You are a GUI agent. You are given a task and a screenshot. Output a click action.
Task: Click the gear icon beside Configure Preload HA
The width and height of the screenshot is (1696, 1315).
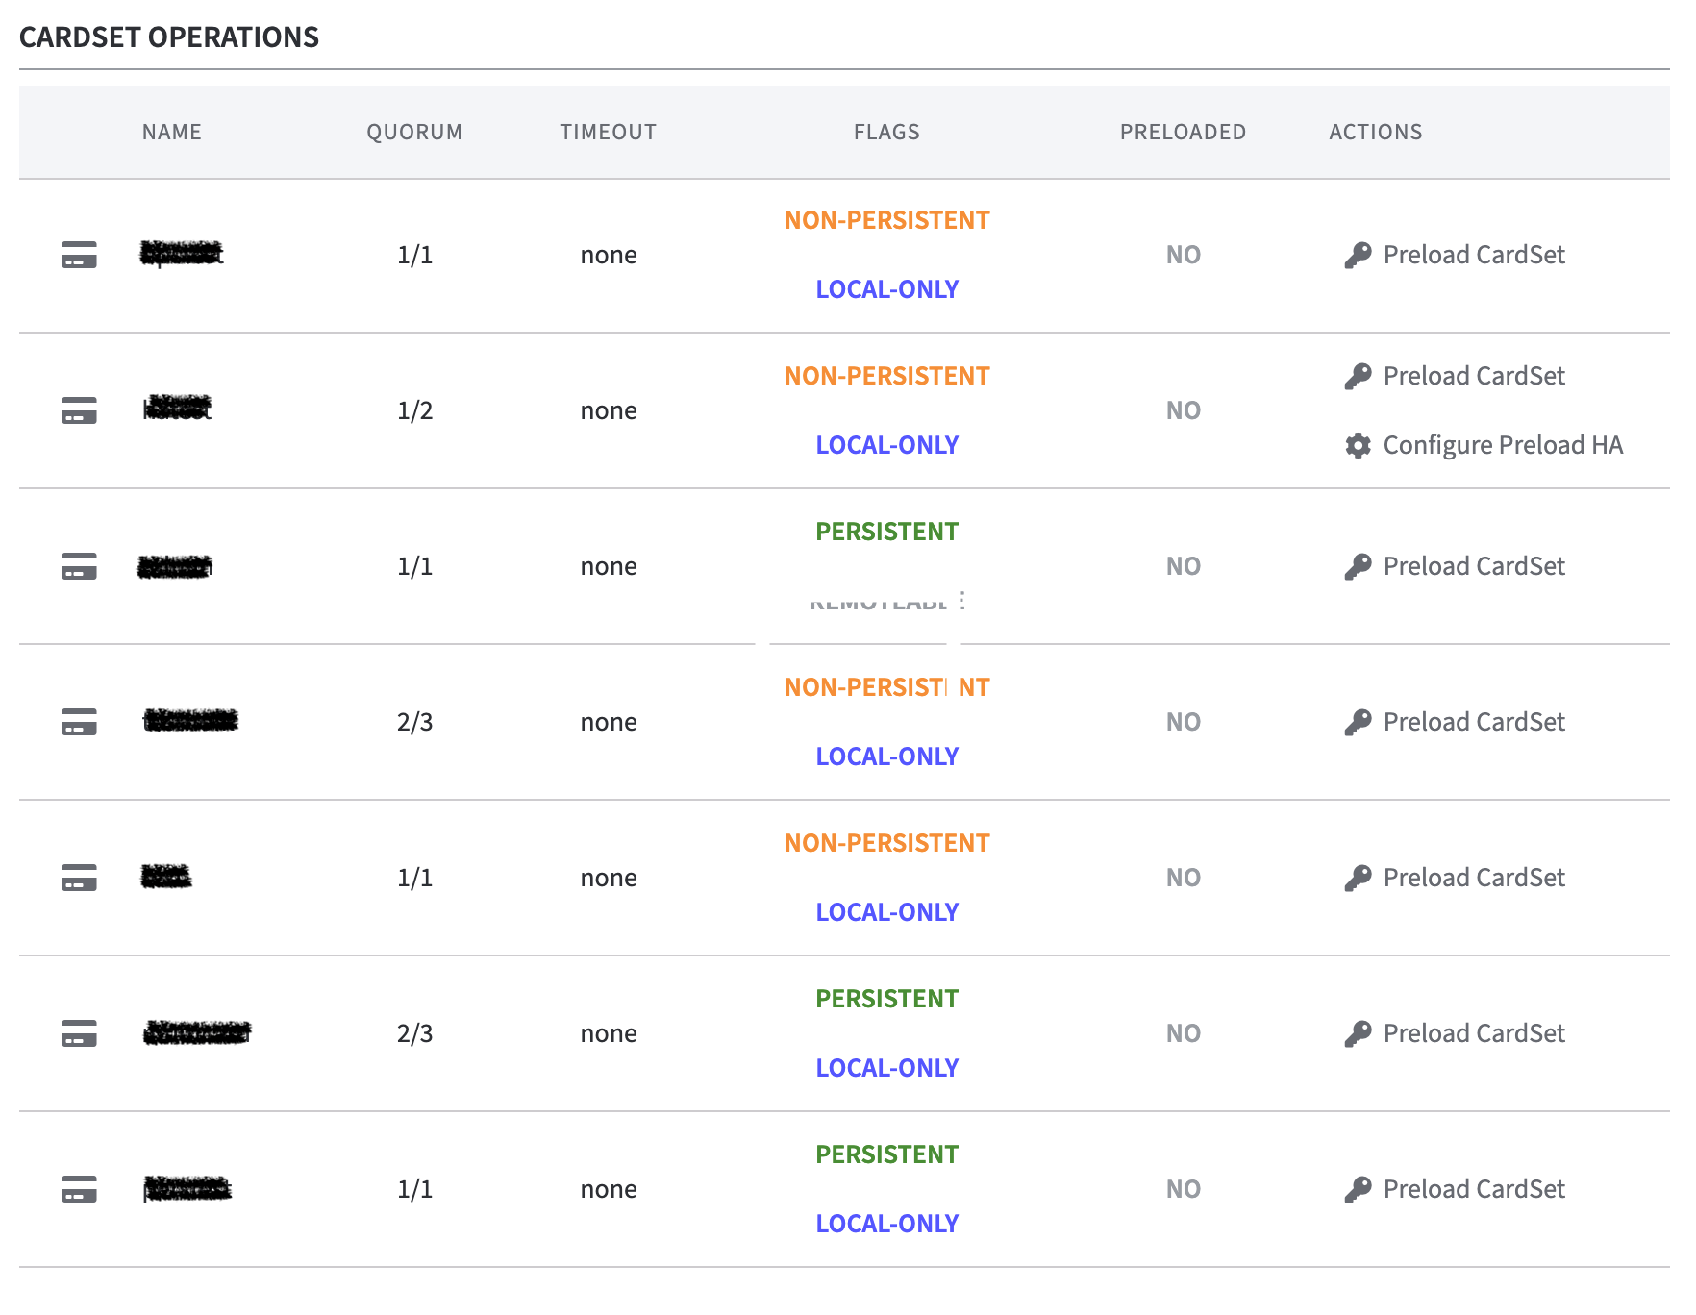[x=1358, y=445]
